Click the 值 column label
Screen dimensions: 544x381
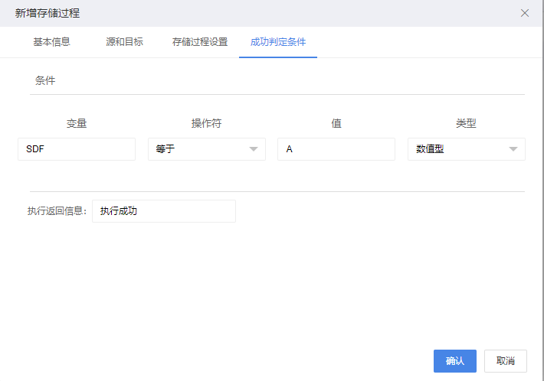pyautogui.click(x=336, y=123)
